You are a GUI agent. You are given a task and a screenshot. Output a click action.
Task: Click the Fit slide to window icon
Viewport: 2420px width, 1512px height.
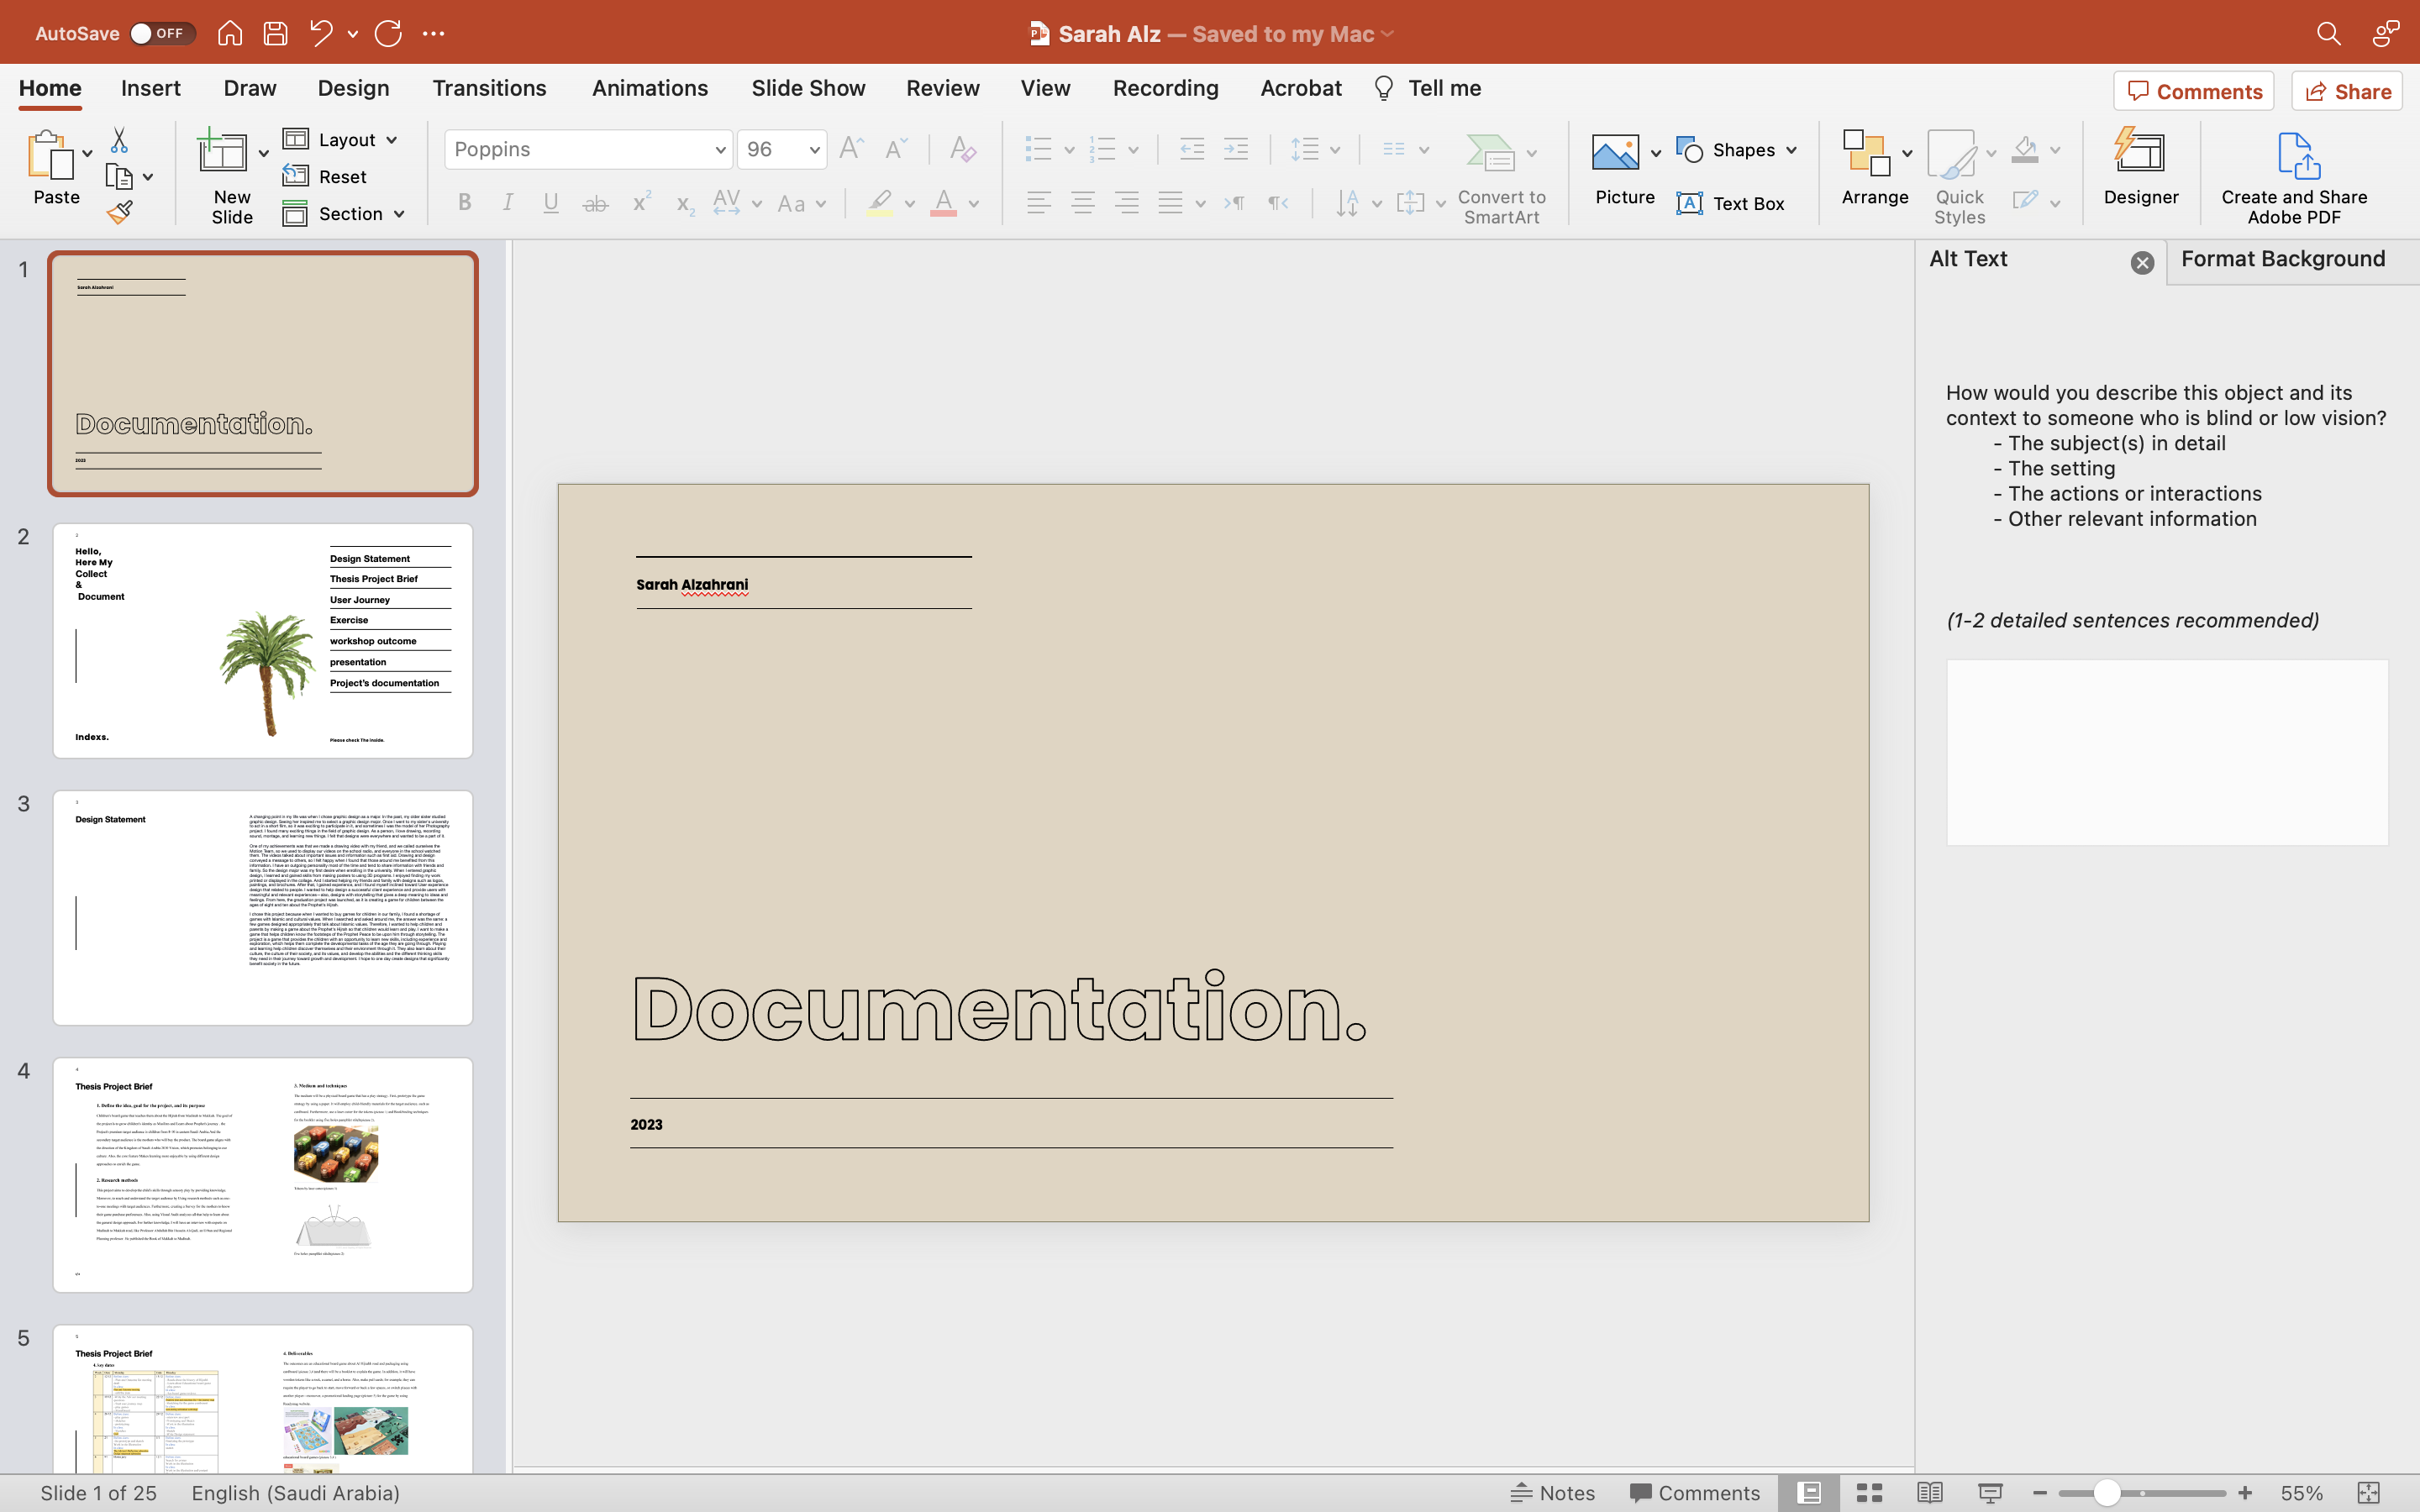(2368, 1493)
